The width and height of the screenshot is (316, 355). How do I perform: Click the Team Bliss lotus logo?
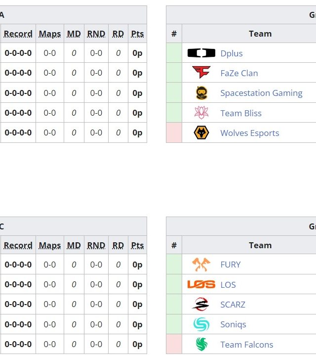201,113
